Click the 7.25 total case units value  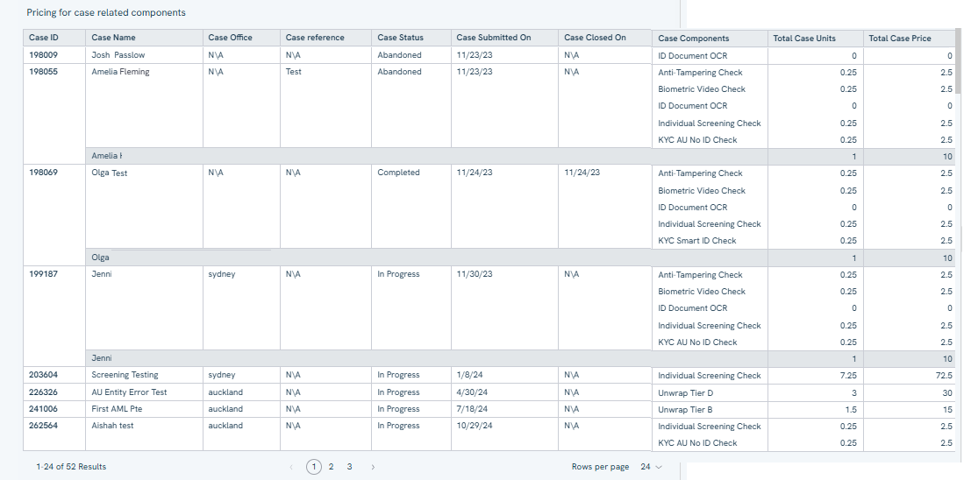click(848, 376)
